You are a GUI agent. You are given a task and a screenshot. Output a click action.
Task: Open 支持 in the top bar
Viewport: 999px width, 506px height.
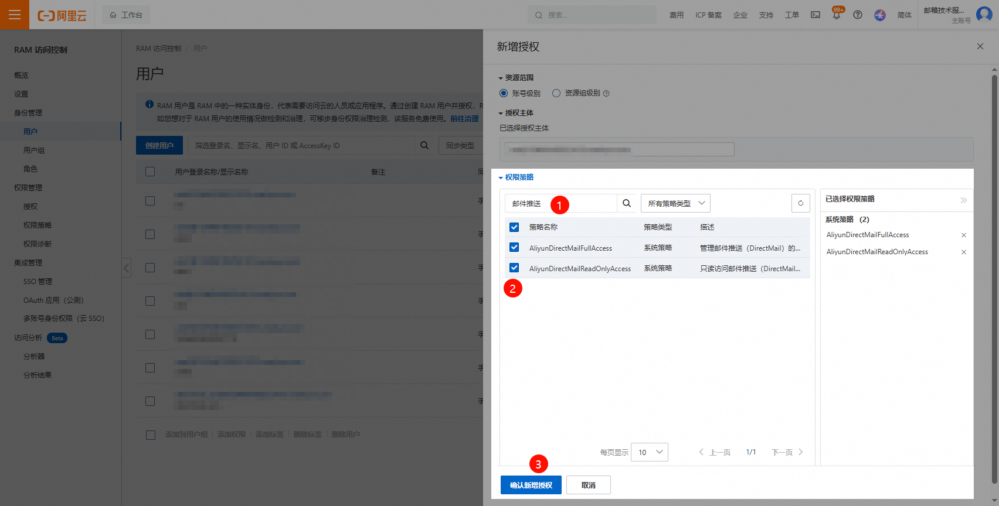(x=766, y=15)
